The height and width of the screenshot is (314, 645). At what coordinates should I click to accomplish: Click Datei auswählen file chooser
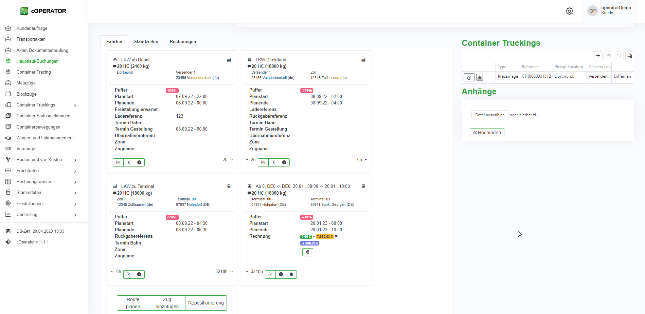click(489, 115)
